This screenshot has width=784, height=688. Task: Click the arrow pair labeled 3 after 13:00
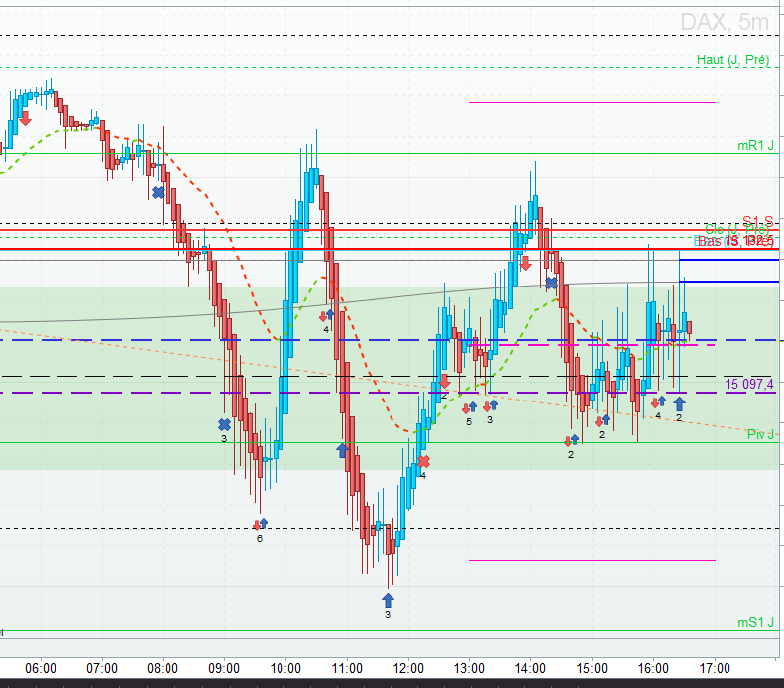(490, 406)
